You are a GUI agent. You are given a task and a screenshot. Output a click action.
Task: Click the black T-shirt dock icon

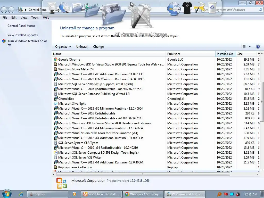tap(187, 7)
